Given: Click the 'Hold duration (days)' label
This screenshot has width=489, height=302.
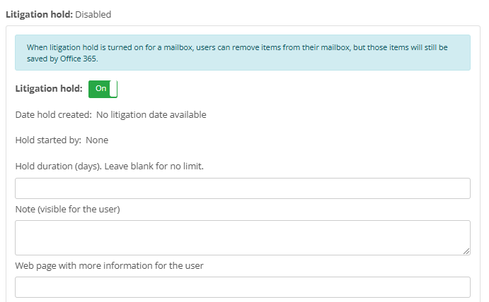Looking at the screenshot, I should click(110, 166).
